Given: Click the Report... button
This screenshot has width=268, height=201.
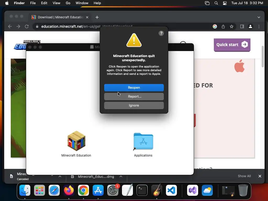Looking at the screenshot, I should pyautogui.click(x=134, y=96).
